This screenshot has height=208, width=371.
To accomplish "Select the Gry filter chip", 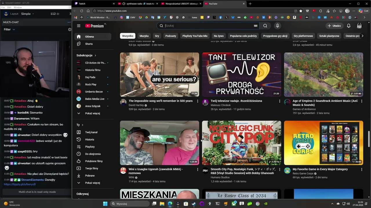I will pyautogui.click(x=157, y=36).
